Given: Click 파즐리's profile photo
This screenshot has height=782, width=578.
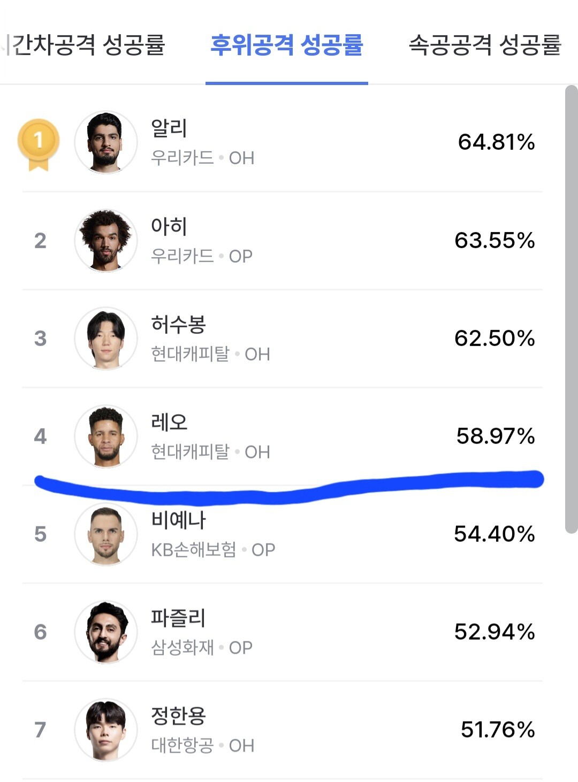Looking at the screenshot, I should click(x=106, y=632).
